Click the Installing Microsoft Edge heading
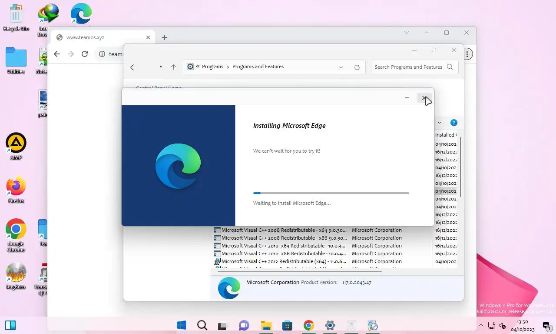The height and width of the screenshot is (334, 556). point(289,126)
